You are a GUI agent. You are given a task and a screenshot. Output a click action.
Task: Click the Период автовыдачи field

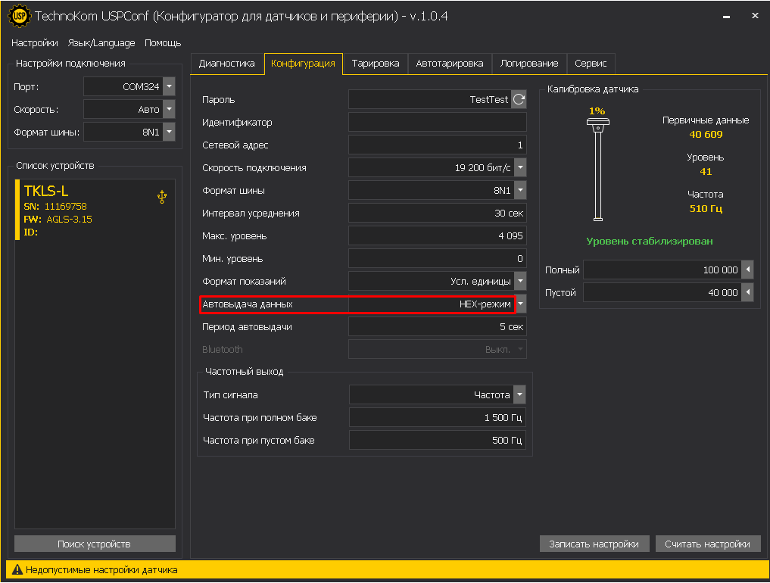pyautogui.click(x=438, y=326)
